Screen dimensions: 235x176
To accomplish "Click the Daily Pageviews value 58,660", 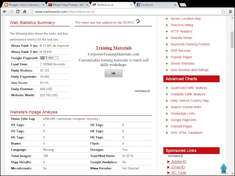I will point(44,77).
